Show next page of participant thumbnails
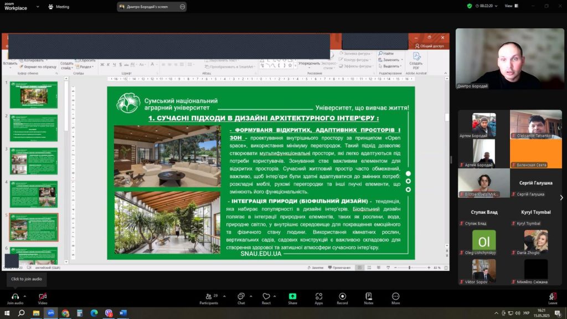 (561, 198)
